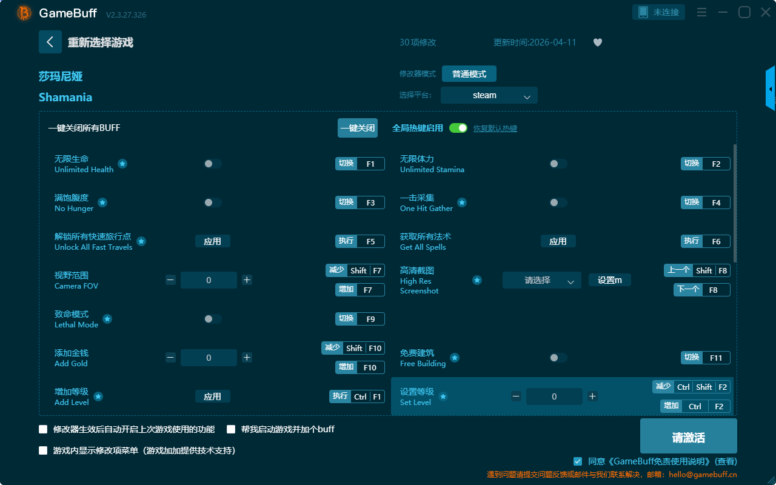Open the steam platform dropdown
Screen dimensions: 776x485
489,95
